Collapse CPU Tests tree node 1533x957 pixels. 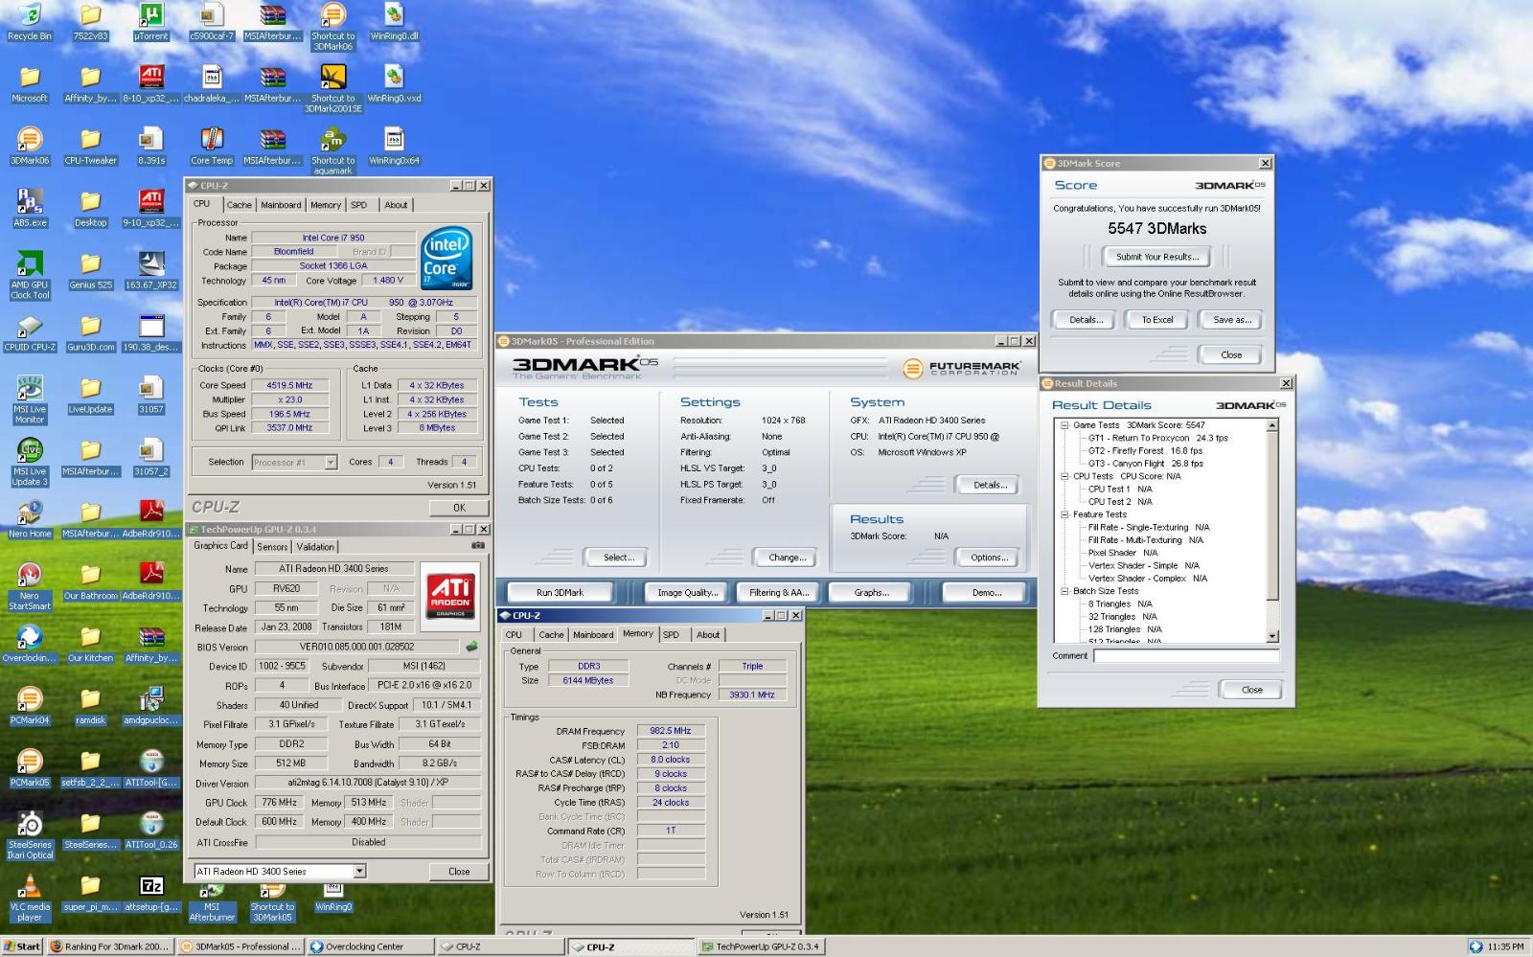1064,476
